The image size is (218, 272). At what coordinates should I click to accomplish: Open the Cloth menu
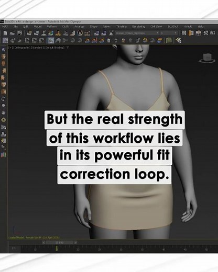(x=66, y=27)
